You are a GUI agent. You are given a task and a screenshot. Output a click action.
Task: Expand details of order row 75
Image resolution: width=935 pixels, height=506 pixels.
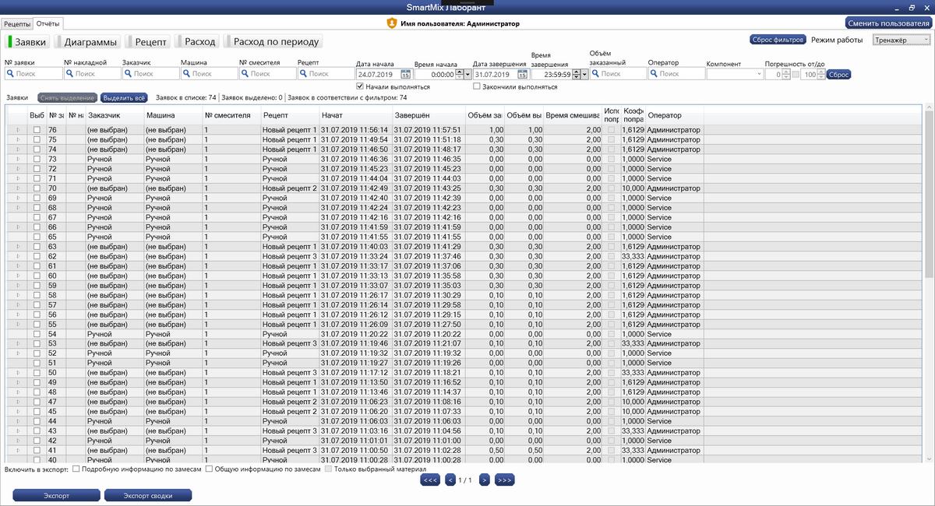(x=18, y=139)
